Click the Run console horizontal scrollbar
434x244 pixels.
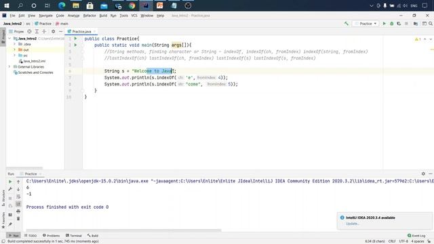click(123, 230)
